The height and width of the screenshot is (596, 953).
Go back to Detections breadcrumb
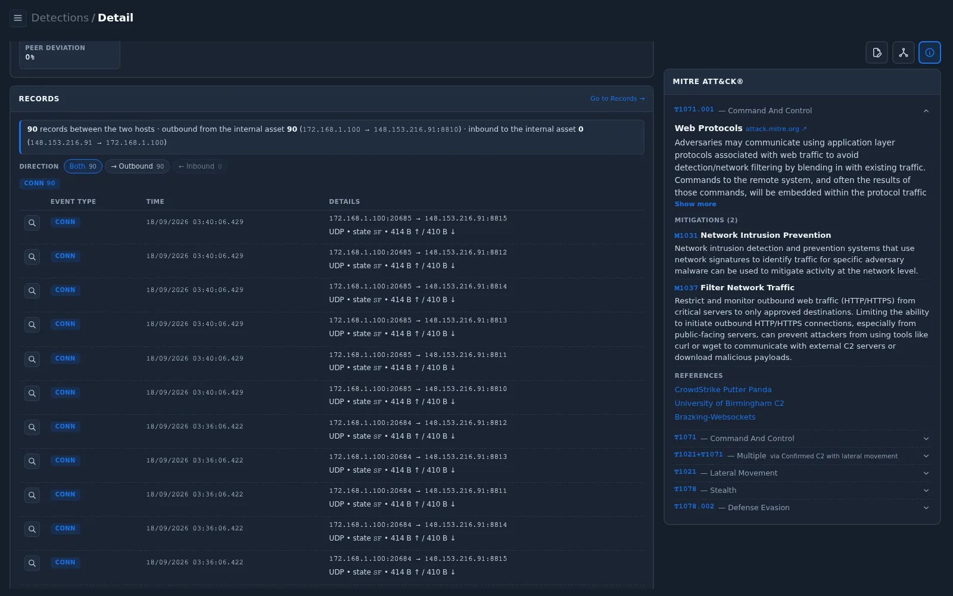click(x=60, y=18)
